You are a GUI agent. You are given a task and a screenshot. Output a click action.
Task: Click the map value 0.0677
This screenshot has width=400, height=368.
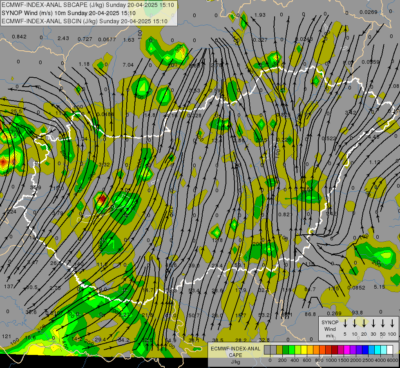[x=107, y=40]
